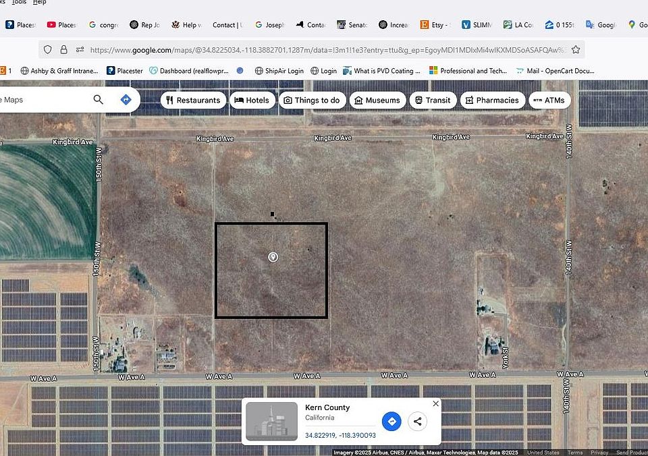Open the Placester bookmark

coord(124,71)
